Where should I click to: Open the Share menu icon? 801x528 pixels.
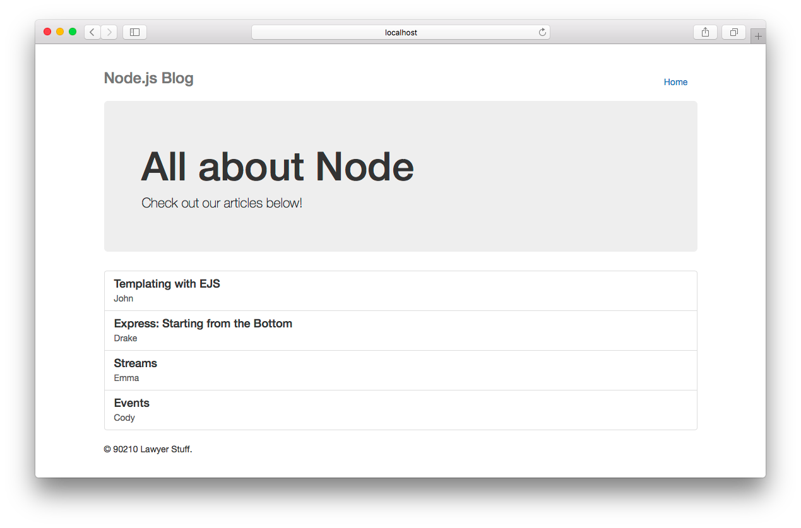(705, 32)
